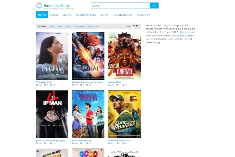Screen dimensions: 235x157
Task: Open the Ip Man 4 poster
Action: pyautogui.click(x=52, y=114)
